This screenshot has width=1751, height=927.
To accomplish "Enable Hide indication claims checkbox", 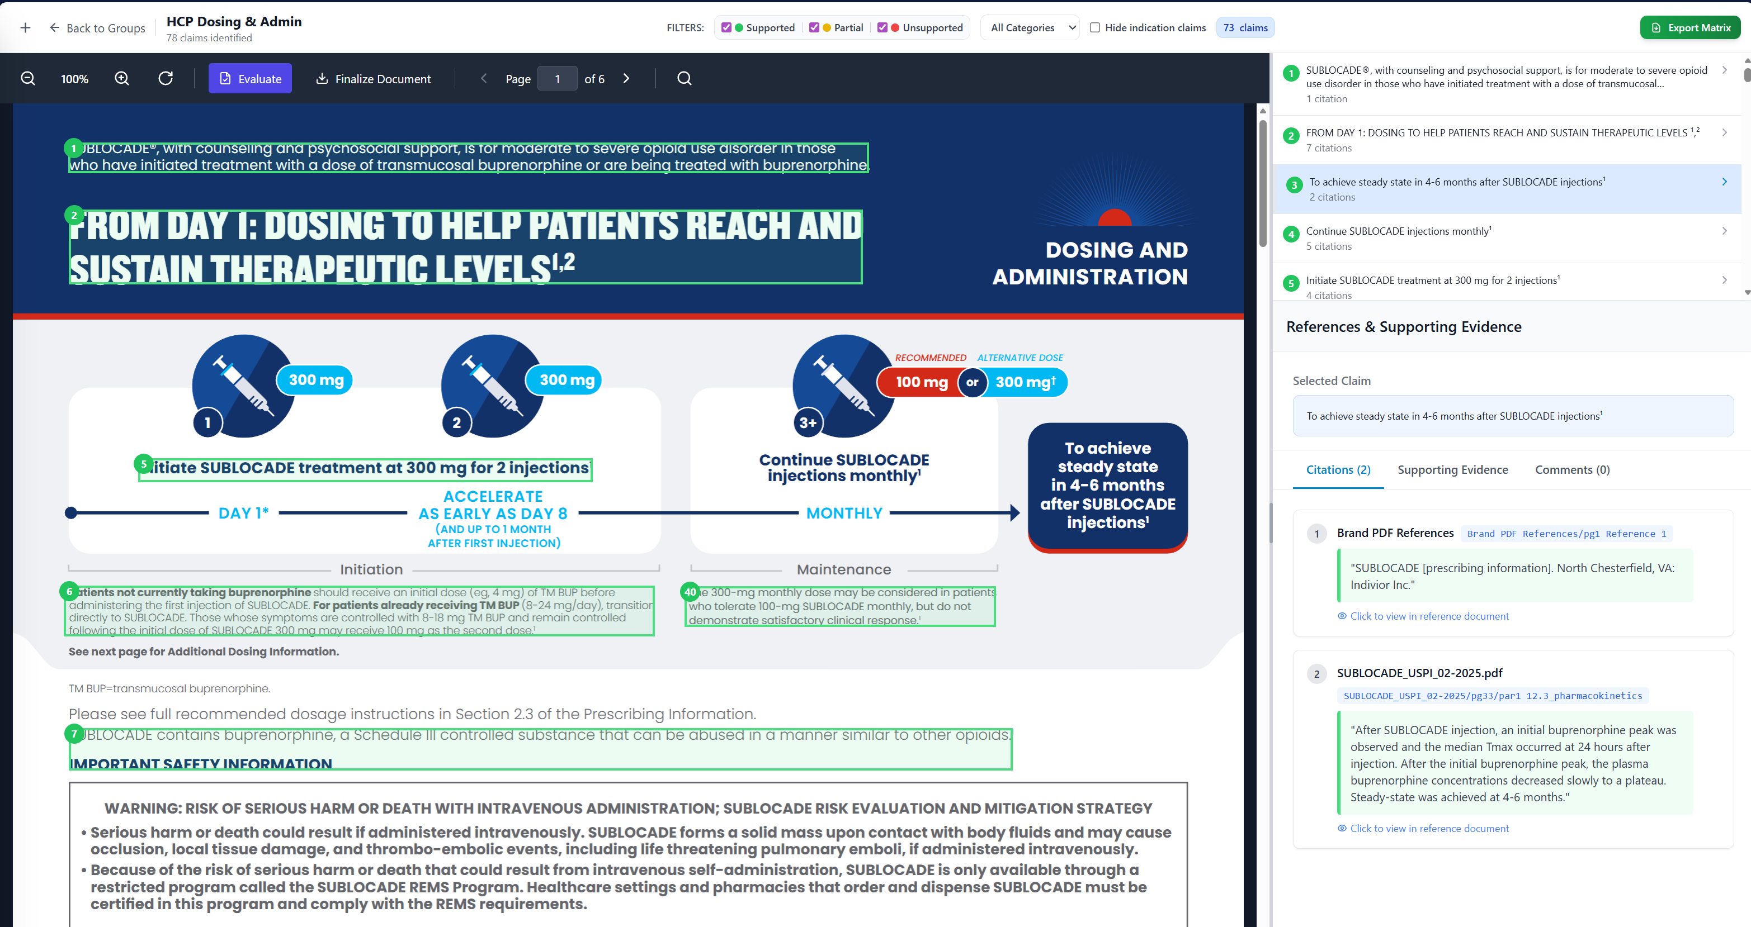I will (x=1094, y=28).
